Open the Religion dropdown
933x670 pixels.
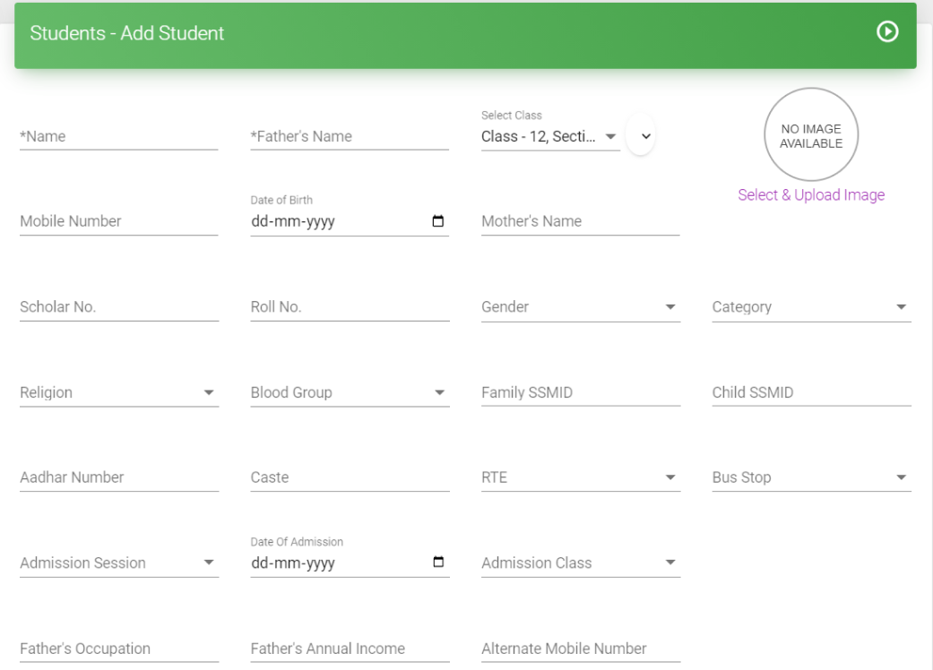[x=119, y=392]
